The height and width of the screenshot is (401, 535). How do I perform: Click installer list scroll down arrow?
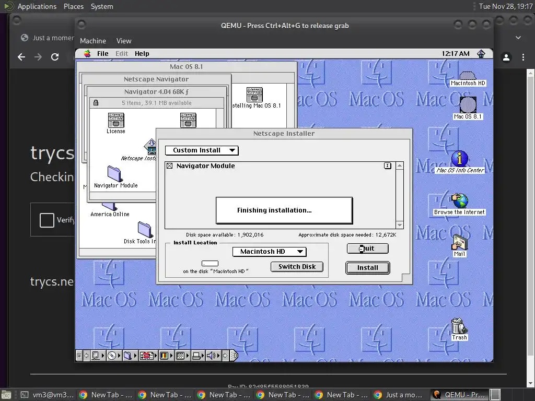click(400, 225)
